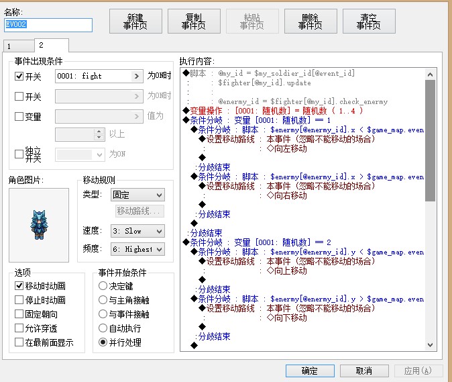The image size is (452, 382).
Task: Click the 新建事件页 button
Action: [x=135, y=21]
